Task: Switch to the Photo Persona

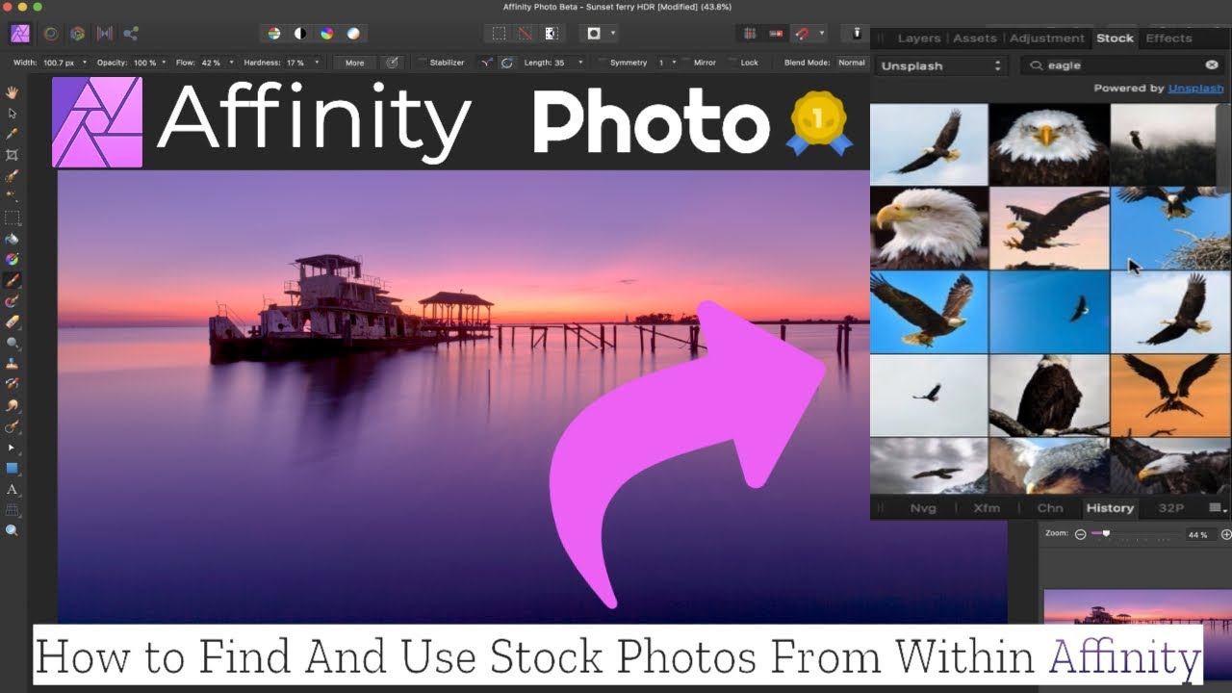Action: (20, 34)
